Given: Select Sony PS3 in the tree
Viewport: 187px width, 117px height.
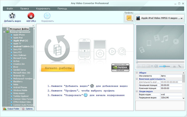Looking at the screenshot, I should (17, 52).
